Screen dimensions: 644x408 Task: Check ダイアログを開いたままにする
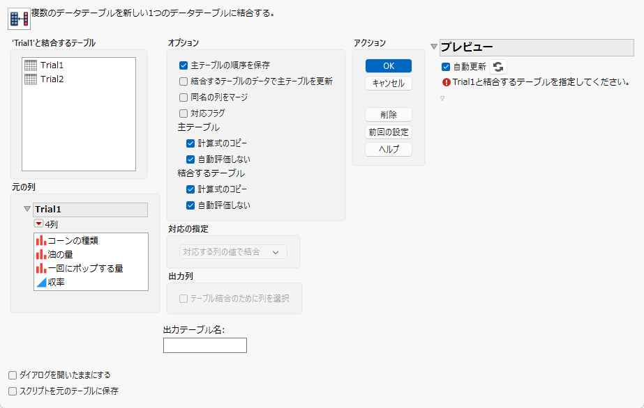coord(13,375)
